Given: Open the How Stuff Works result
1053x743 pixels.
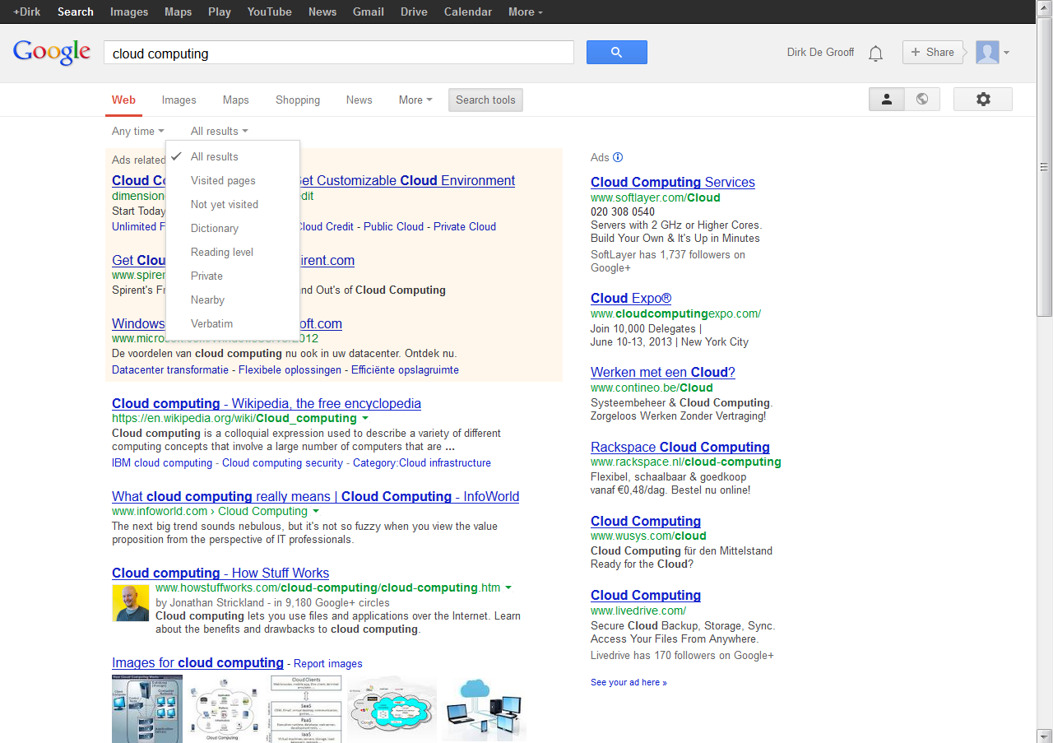Looking at the screenshot, I should (x=220, y=573).
